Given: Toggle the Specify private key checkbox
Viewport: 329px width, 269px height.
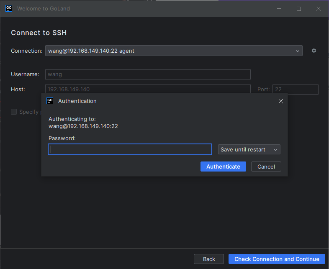Looking at the screenshot, I should 14,112.
